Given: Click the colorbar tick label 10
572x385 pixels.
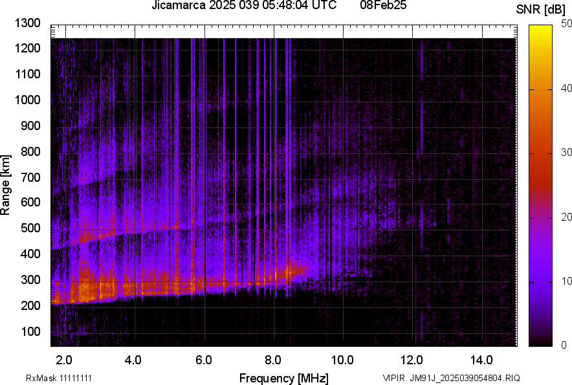Looking at the screenshot, I should click(566, 281).
